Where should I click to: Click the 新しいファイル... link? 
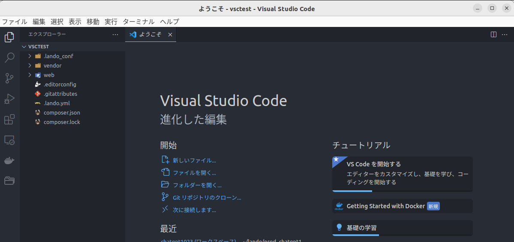coord(194,161)
